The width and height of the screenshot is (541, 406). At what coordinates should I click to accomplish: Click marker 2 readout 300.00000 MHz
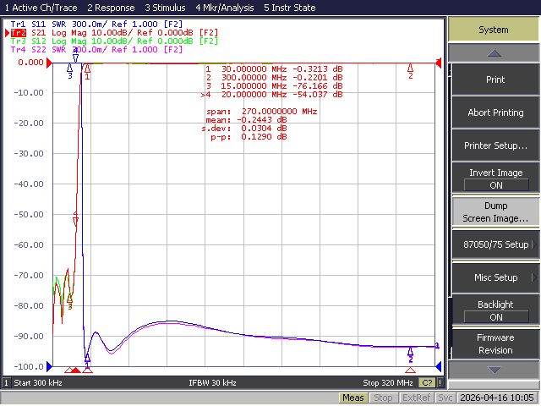tap(274, 78)
